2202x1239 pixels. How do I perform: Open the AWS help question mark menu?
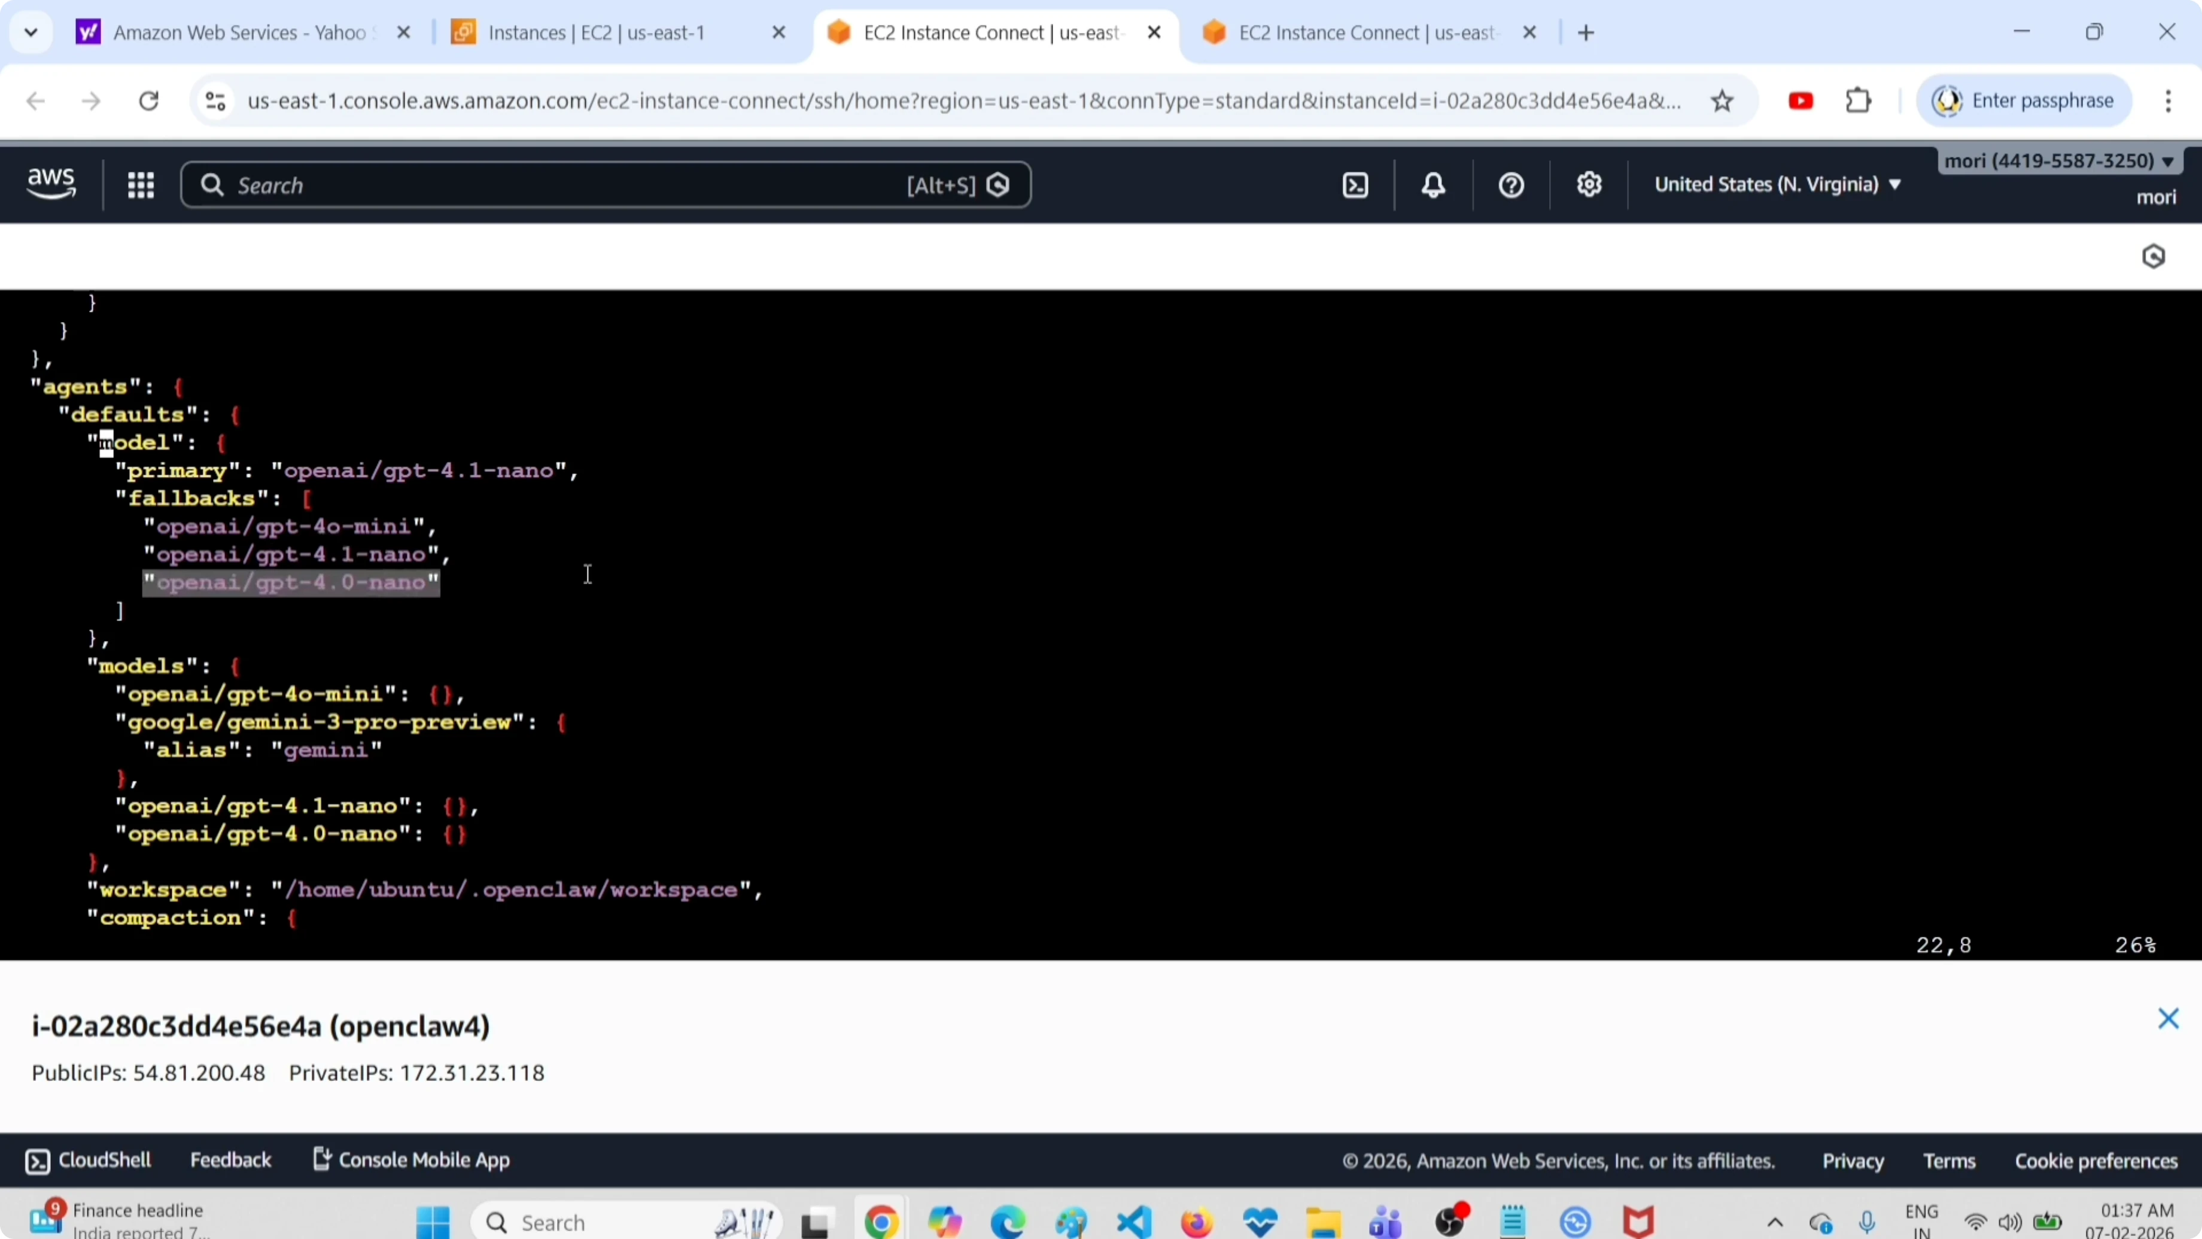coord(1510,186)
